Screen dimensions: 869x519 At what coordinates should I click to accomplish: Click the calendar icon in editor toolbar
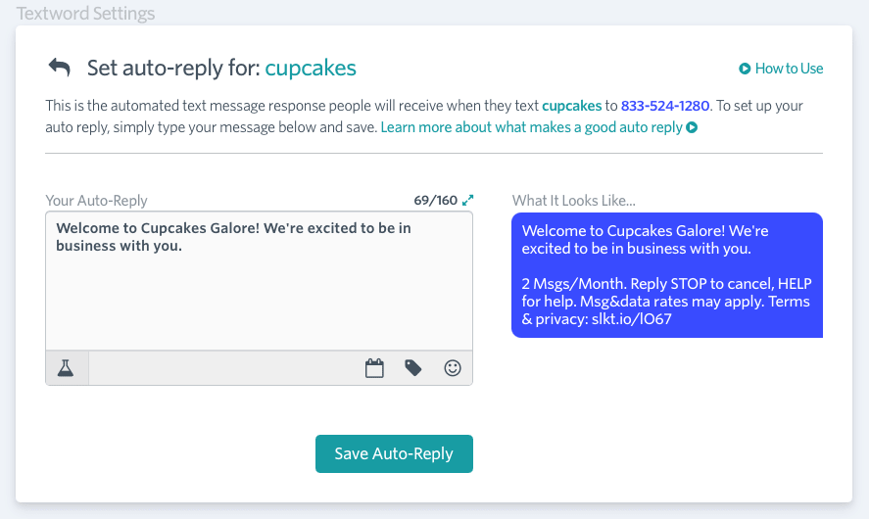click(x=374, y=368)
